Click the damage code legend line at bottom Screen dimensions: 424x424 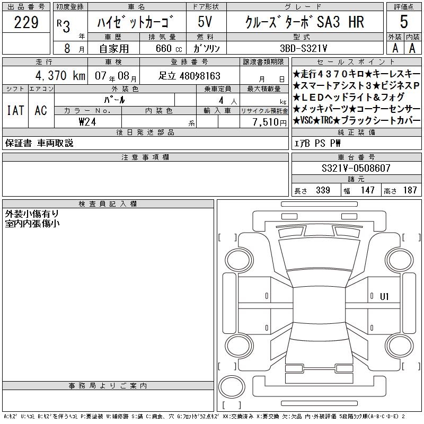(204, 417)
